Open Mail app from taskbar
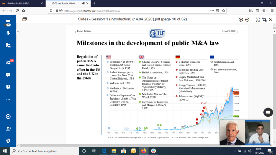The image size is (276, 155). tap(134, 151)
